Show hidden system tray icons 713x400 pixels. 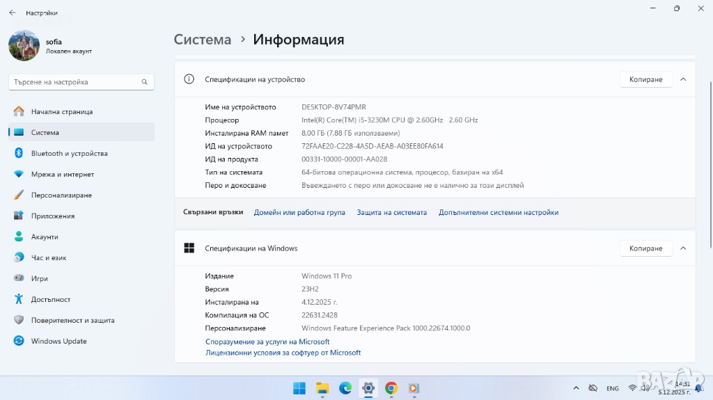[575, 387]
